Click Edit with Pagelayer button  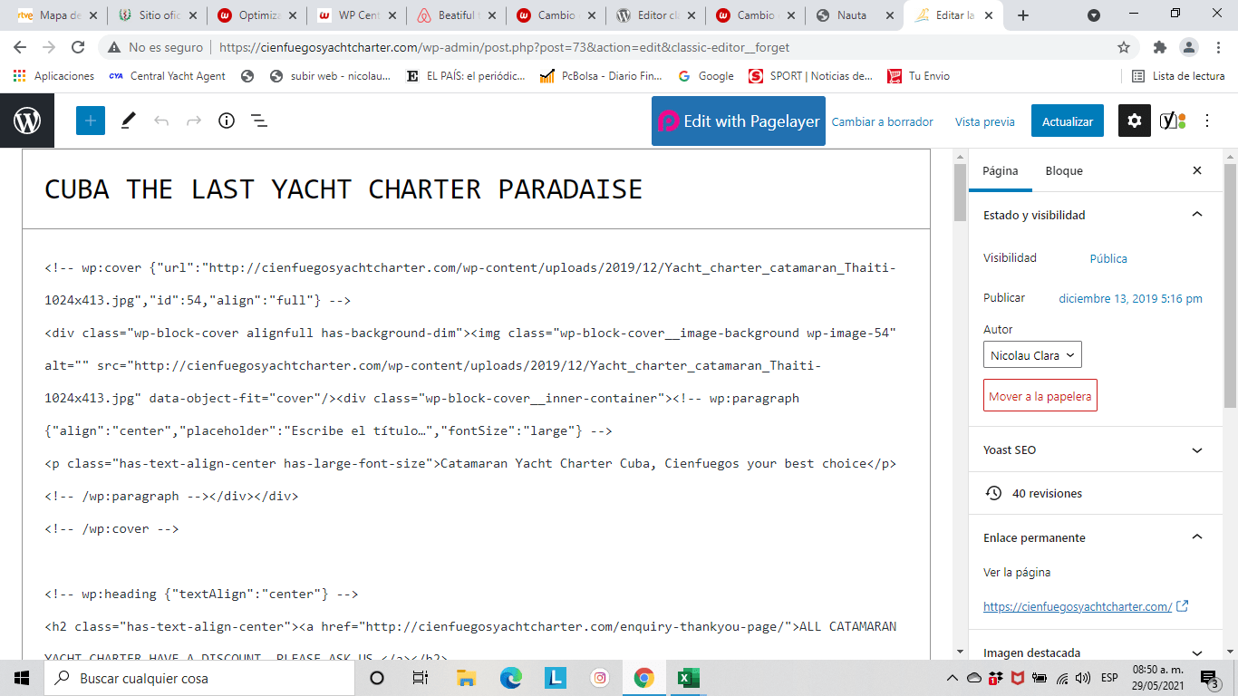click(739, 121)
